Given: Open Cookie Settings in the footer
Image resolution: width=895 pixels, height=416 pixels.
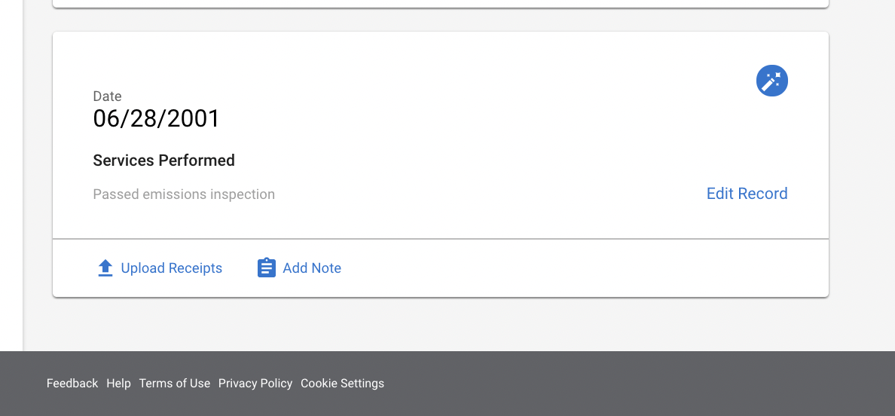Looking at the screenshot, I should [x=343, y=384].
